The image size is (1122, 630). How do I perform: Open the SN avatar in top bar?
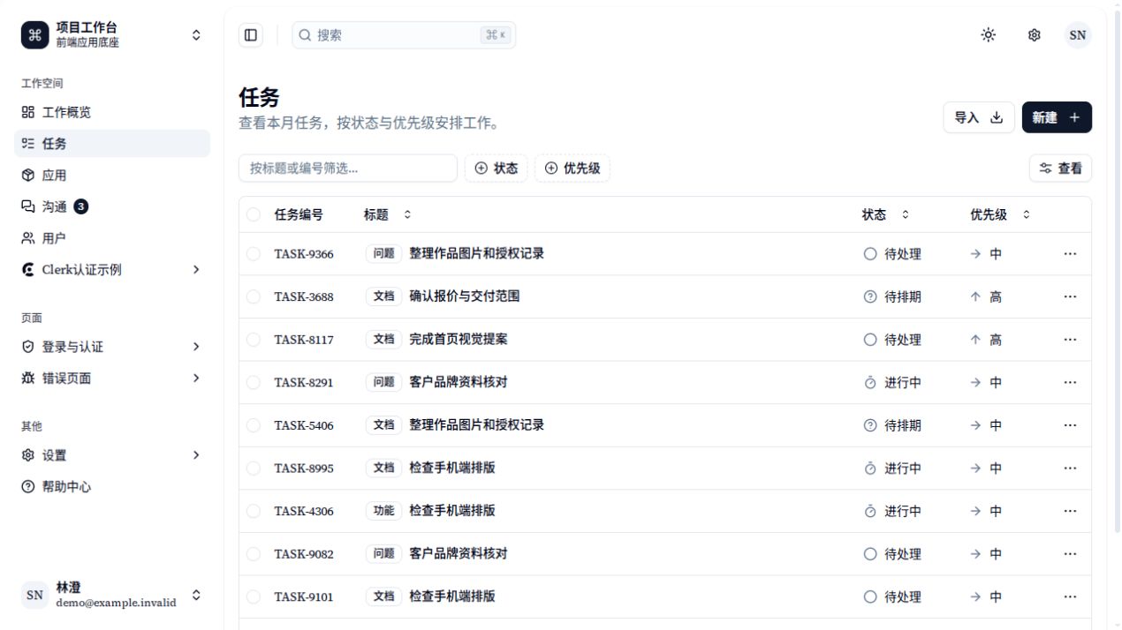point(1078,35)
